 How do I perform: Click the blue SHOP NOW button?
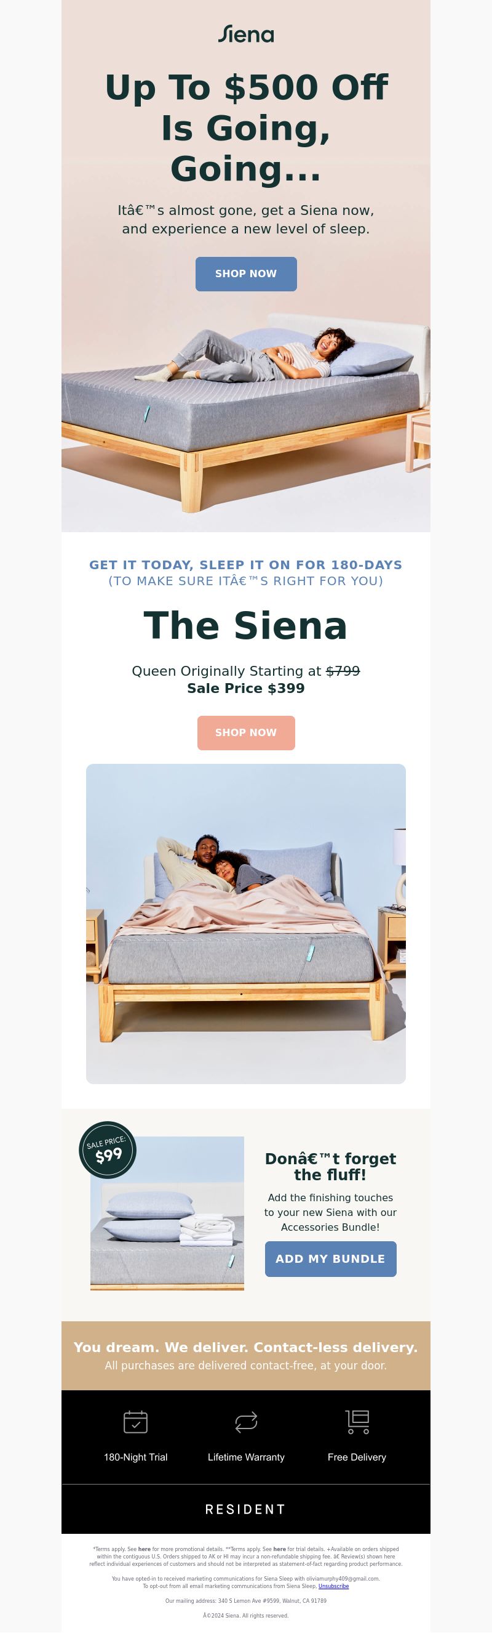pyautogui.click(x=245, y=274)
